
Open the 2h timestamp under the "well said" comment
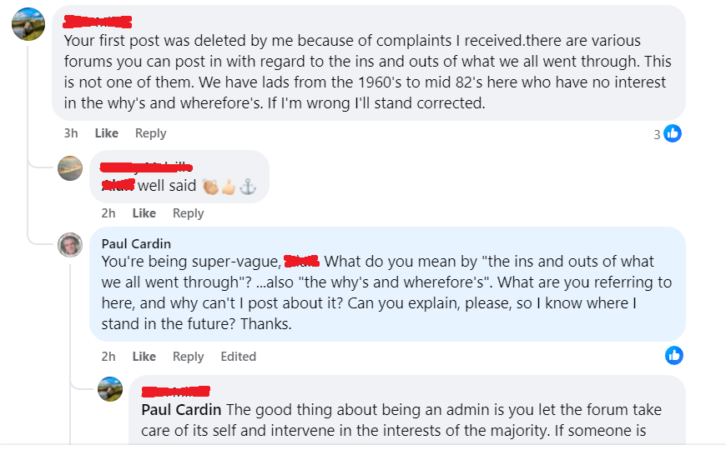[x=108, y=213]
